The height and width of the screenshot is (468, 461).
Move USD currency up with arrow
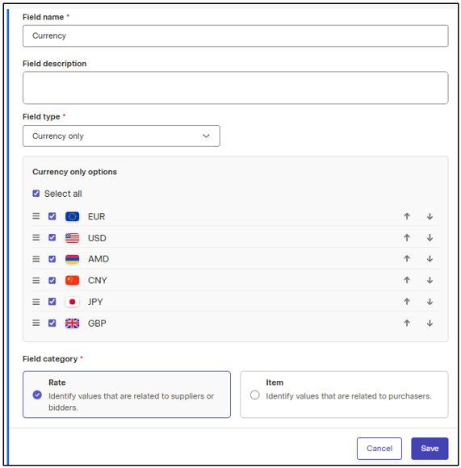pos(407,238)
